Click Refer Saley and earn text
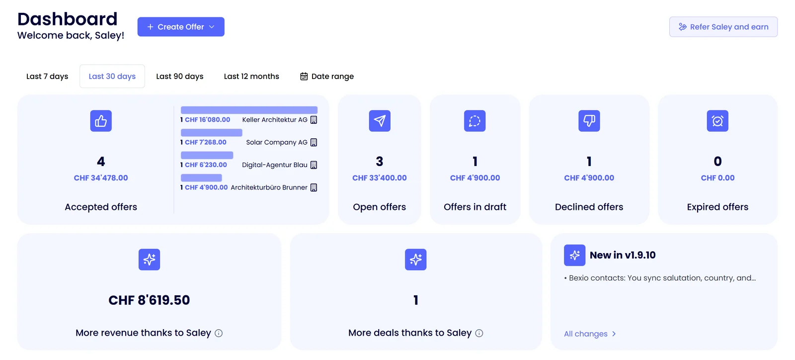 pyautogui.click(x=729, y=27)
